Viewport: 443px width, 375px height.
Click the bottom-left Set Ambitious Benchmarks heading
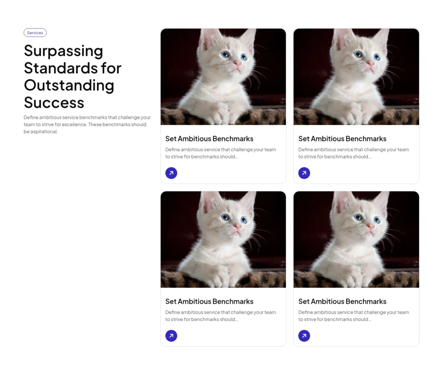click(x=209, y=302)
